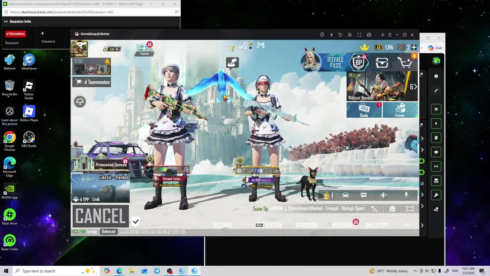Open the Deals tile
Viewport: 490px width, 276px height.
click(x=364, y=110)
